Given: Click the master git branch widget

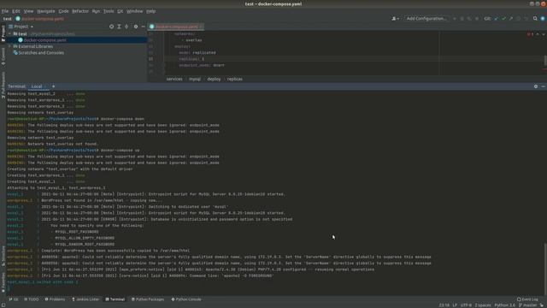Looking at the screenshot, I should 528,305.
